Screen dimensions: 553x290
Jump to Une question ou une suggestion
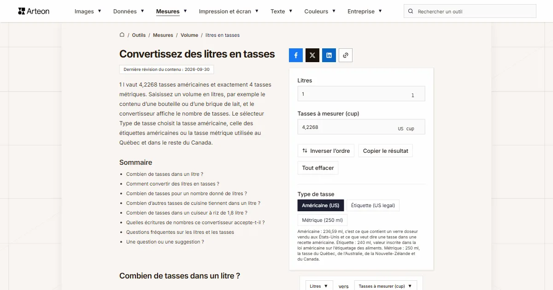click(x=165, y=242)
